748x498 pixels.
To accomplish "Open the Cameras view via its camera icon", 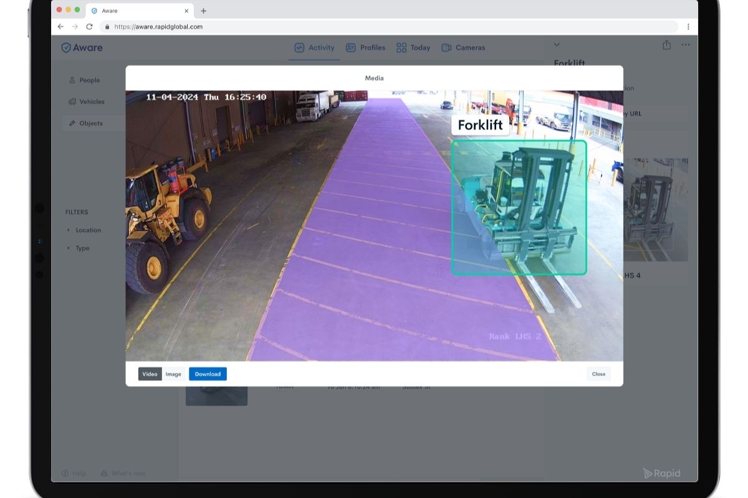I will [446, 47].
